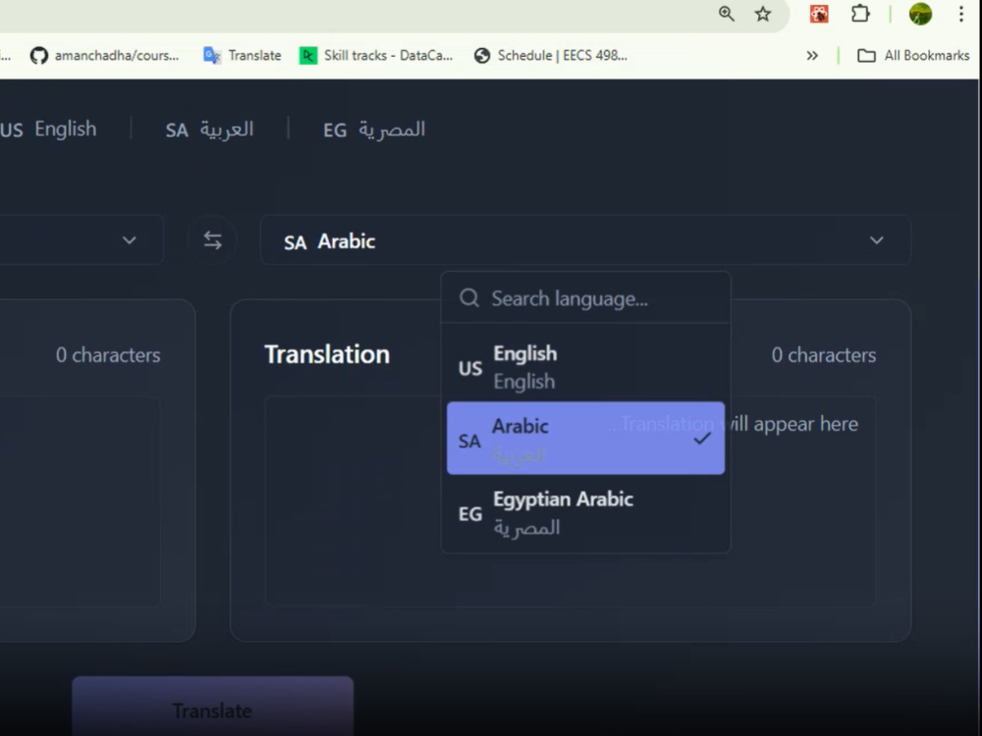Screen dimensions: 982x736
Task: Switch interface to US English
Action: click(48, 129)
